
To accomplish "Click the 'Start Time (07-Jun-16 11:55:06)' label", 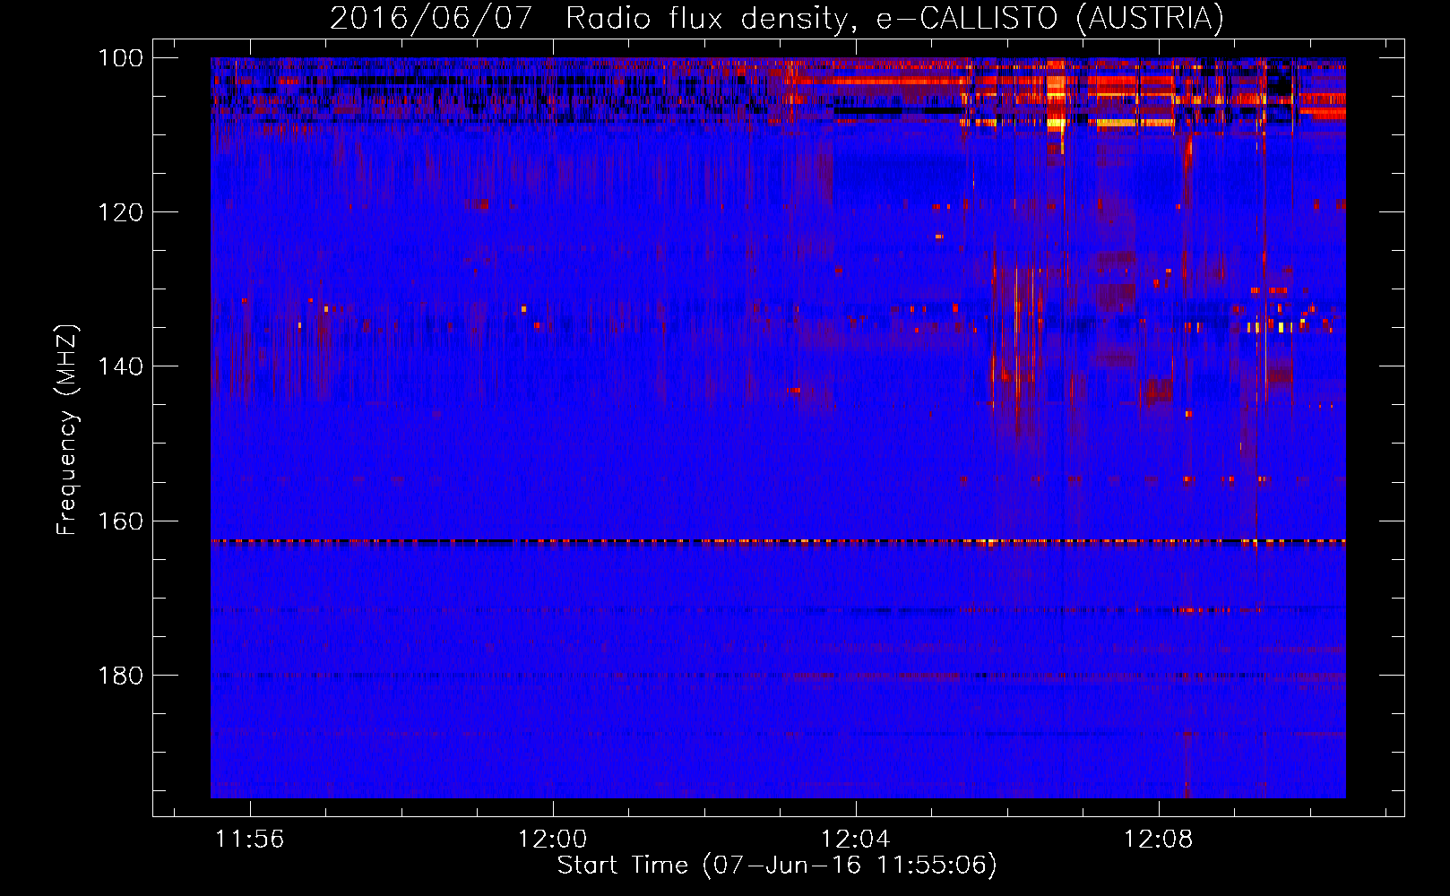I will [x=777, y=866].
